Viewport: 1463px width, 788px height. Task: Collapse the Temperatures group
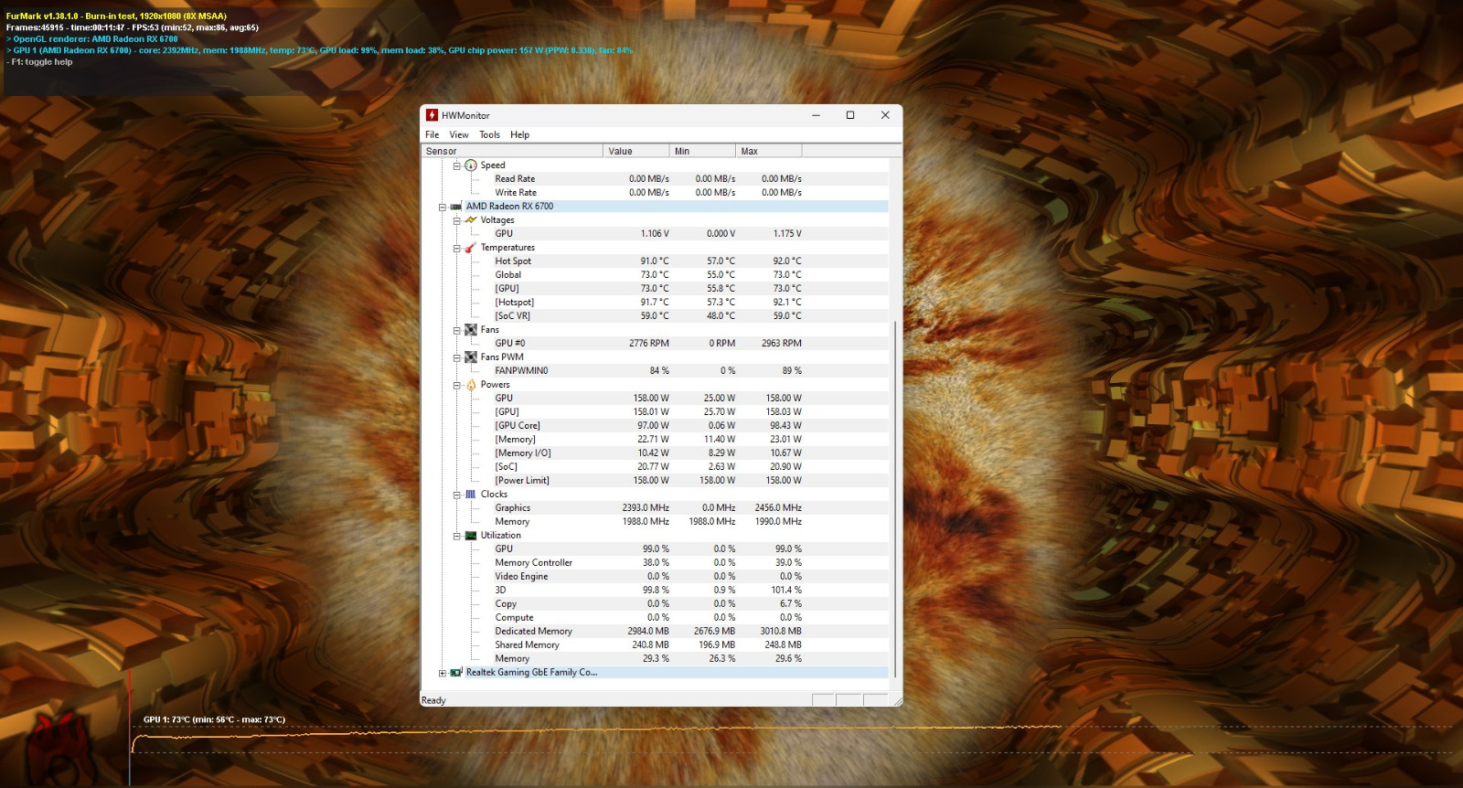(456, 248)
